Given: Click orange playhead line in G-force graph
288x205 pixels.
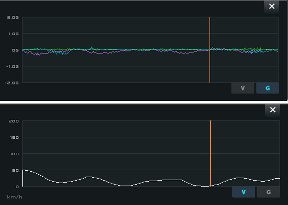Looking at the screenshot, I should (210, 50).
